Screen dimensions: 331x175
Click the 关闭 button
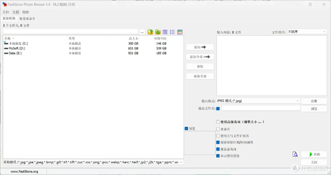[314, 162]
